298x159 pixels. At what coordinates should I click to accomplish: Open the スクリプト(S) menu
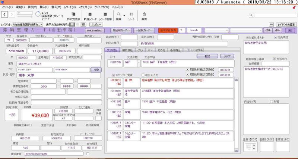coord(85,7)
